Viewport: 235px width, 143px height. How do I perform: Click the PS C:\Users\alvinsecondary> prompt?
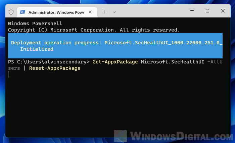(x=49, y=62)
